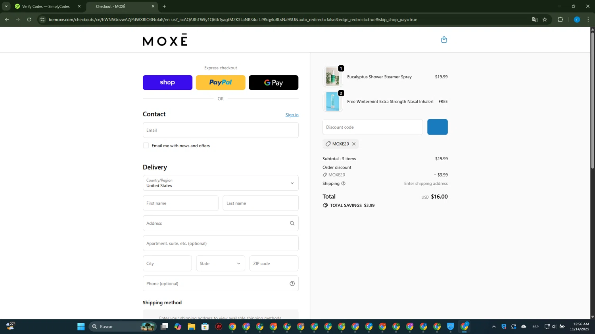Viewport: 595px width, 334px height.
Task: Check 'Email me with news and offers'
Action: [x=146, y=146]
